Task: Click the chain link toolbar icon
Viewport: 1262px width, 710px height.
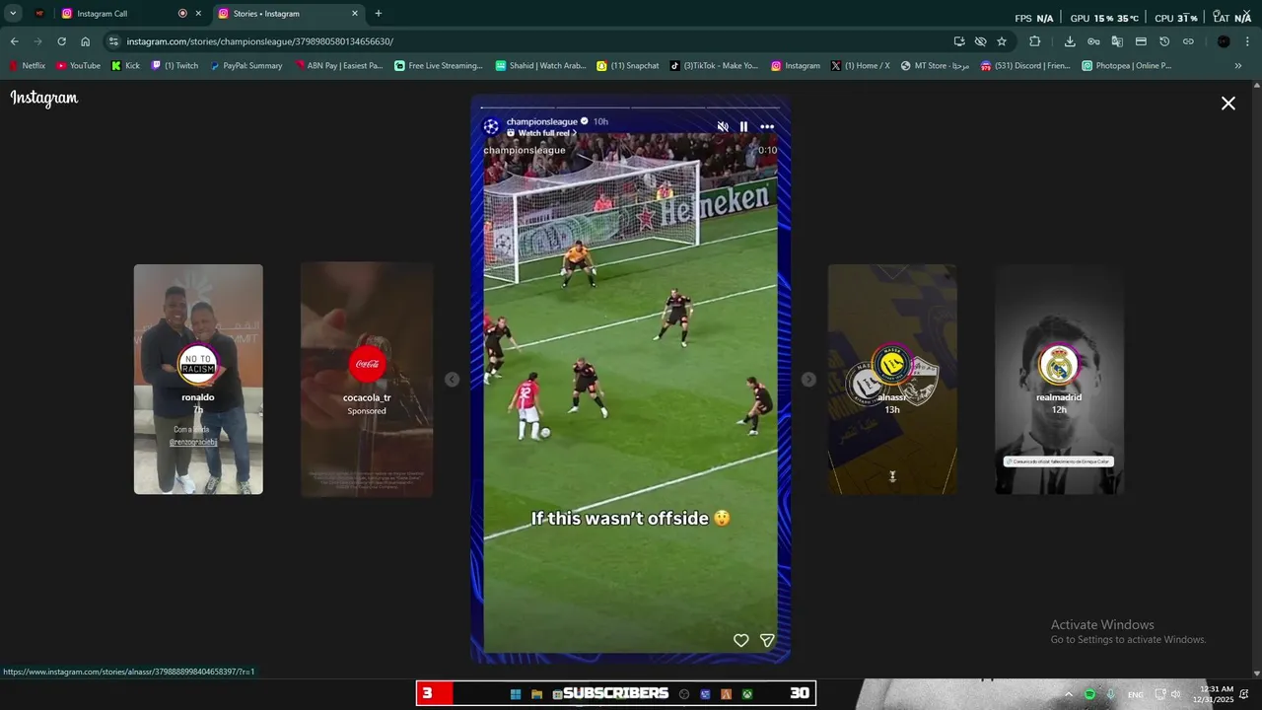Action: tap(1188, 41)
